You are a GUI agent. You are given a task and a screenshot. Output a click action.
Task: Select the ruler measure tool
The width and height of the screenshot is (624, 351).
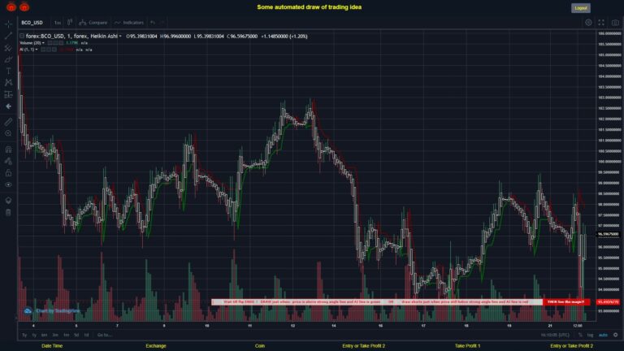pos(8,122)
